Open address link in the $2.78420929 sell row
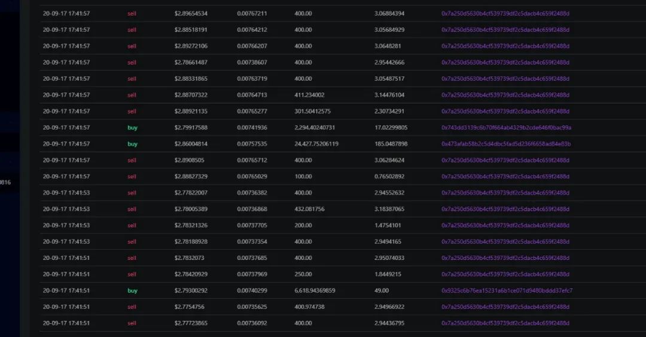Viewport: 646px width, 337px height. 505,274
